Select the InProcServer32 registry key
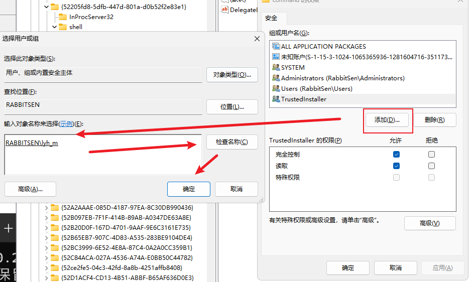Viewport: 474px width, 282px height. tap(91, 17)
